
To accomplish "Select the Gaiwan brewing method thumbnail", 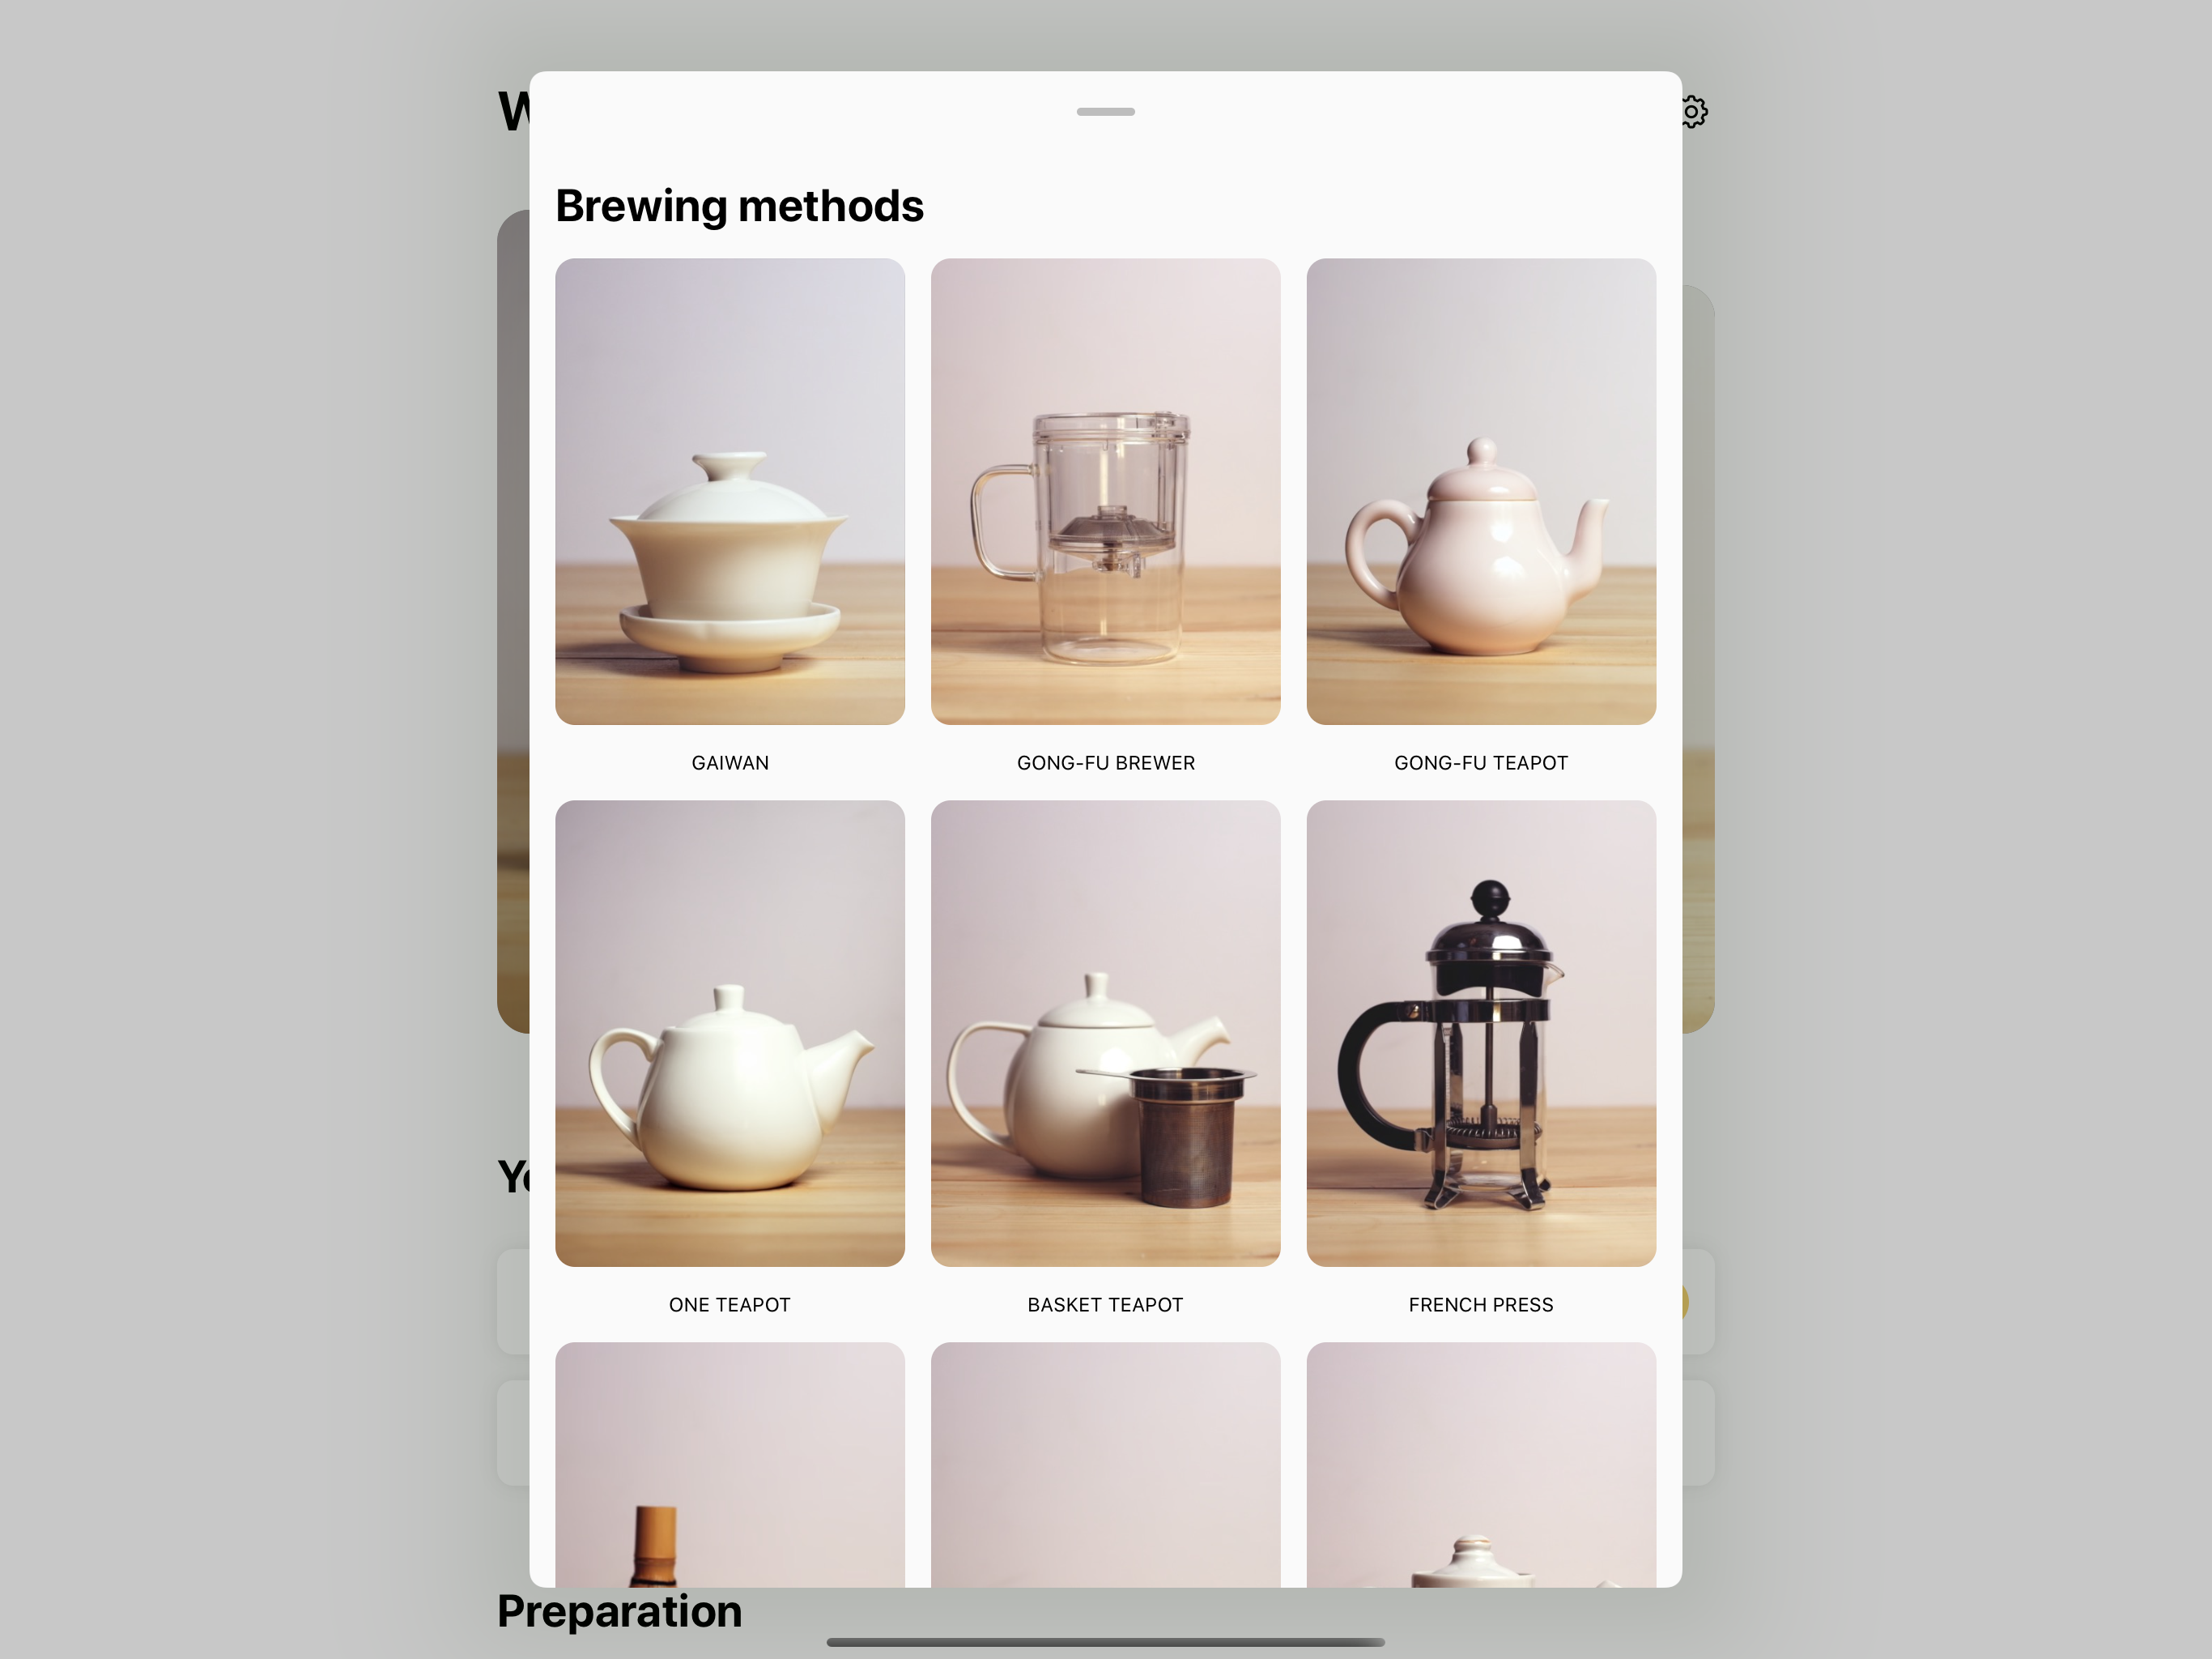I will pyautogui.click(x=730, y=491).
